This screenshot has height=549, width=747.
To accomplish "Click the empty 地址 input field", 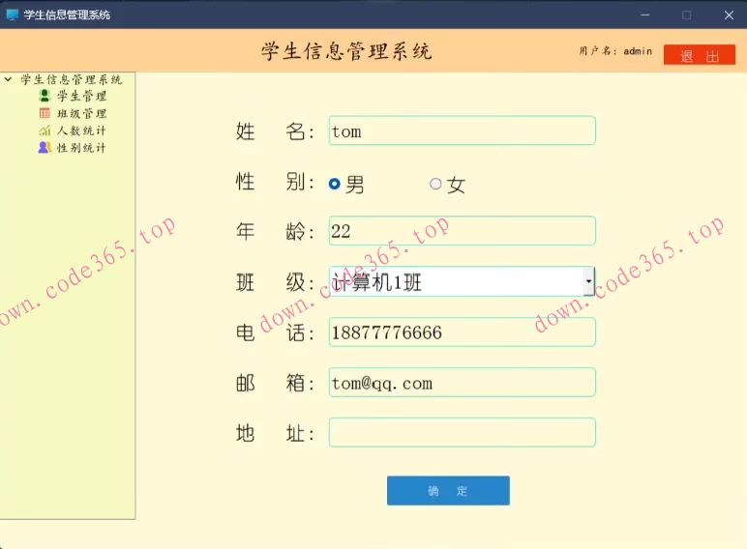I will coord(463,432).
